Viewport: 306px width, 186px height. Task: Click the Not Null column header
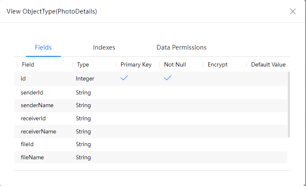click(175, 65)
